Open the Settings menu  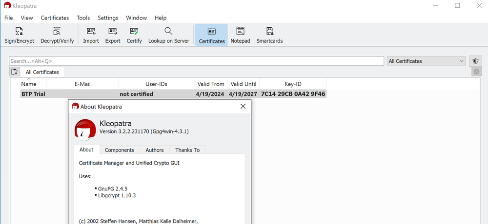click(x=108, y=18)
